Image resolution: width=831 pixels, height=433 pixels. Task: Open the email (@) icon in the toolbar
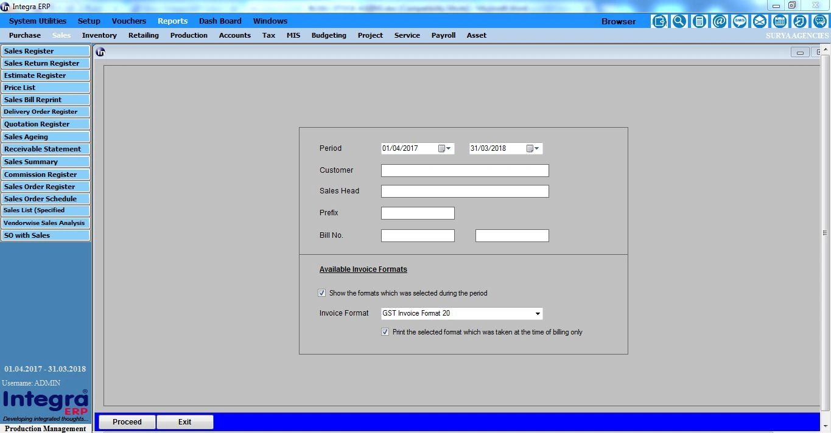(x=719, y=21)
